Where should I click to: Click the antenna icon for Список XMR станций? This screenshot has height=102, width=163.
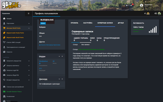[4, 42]
